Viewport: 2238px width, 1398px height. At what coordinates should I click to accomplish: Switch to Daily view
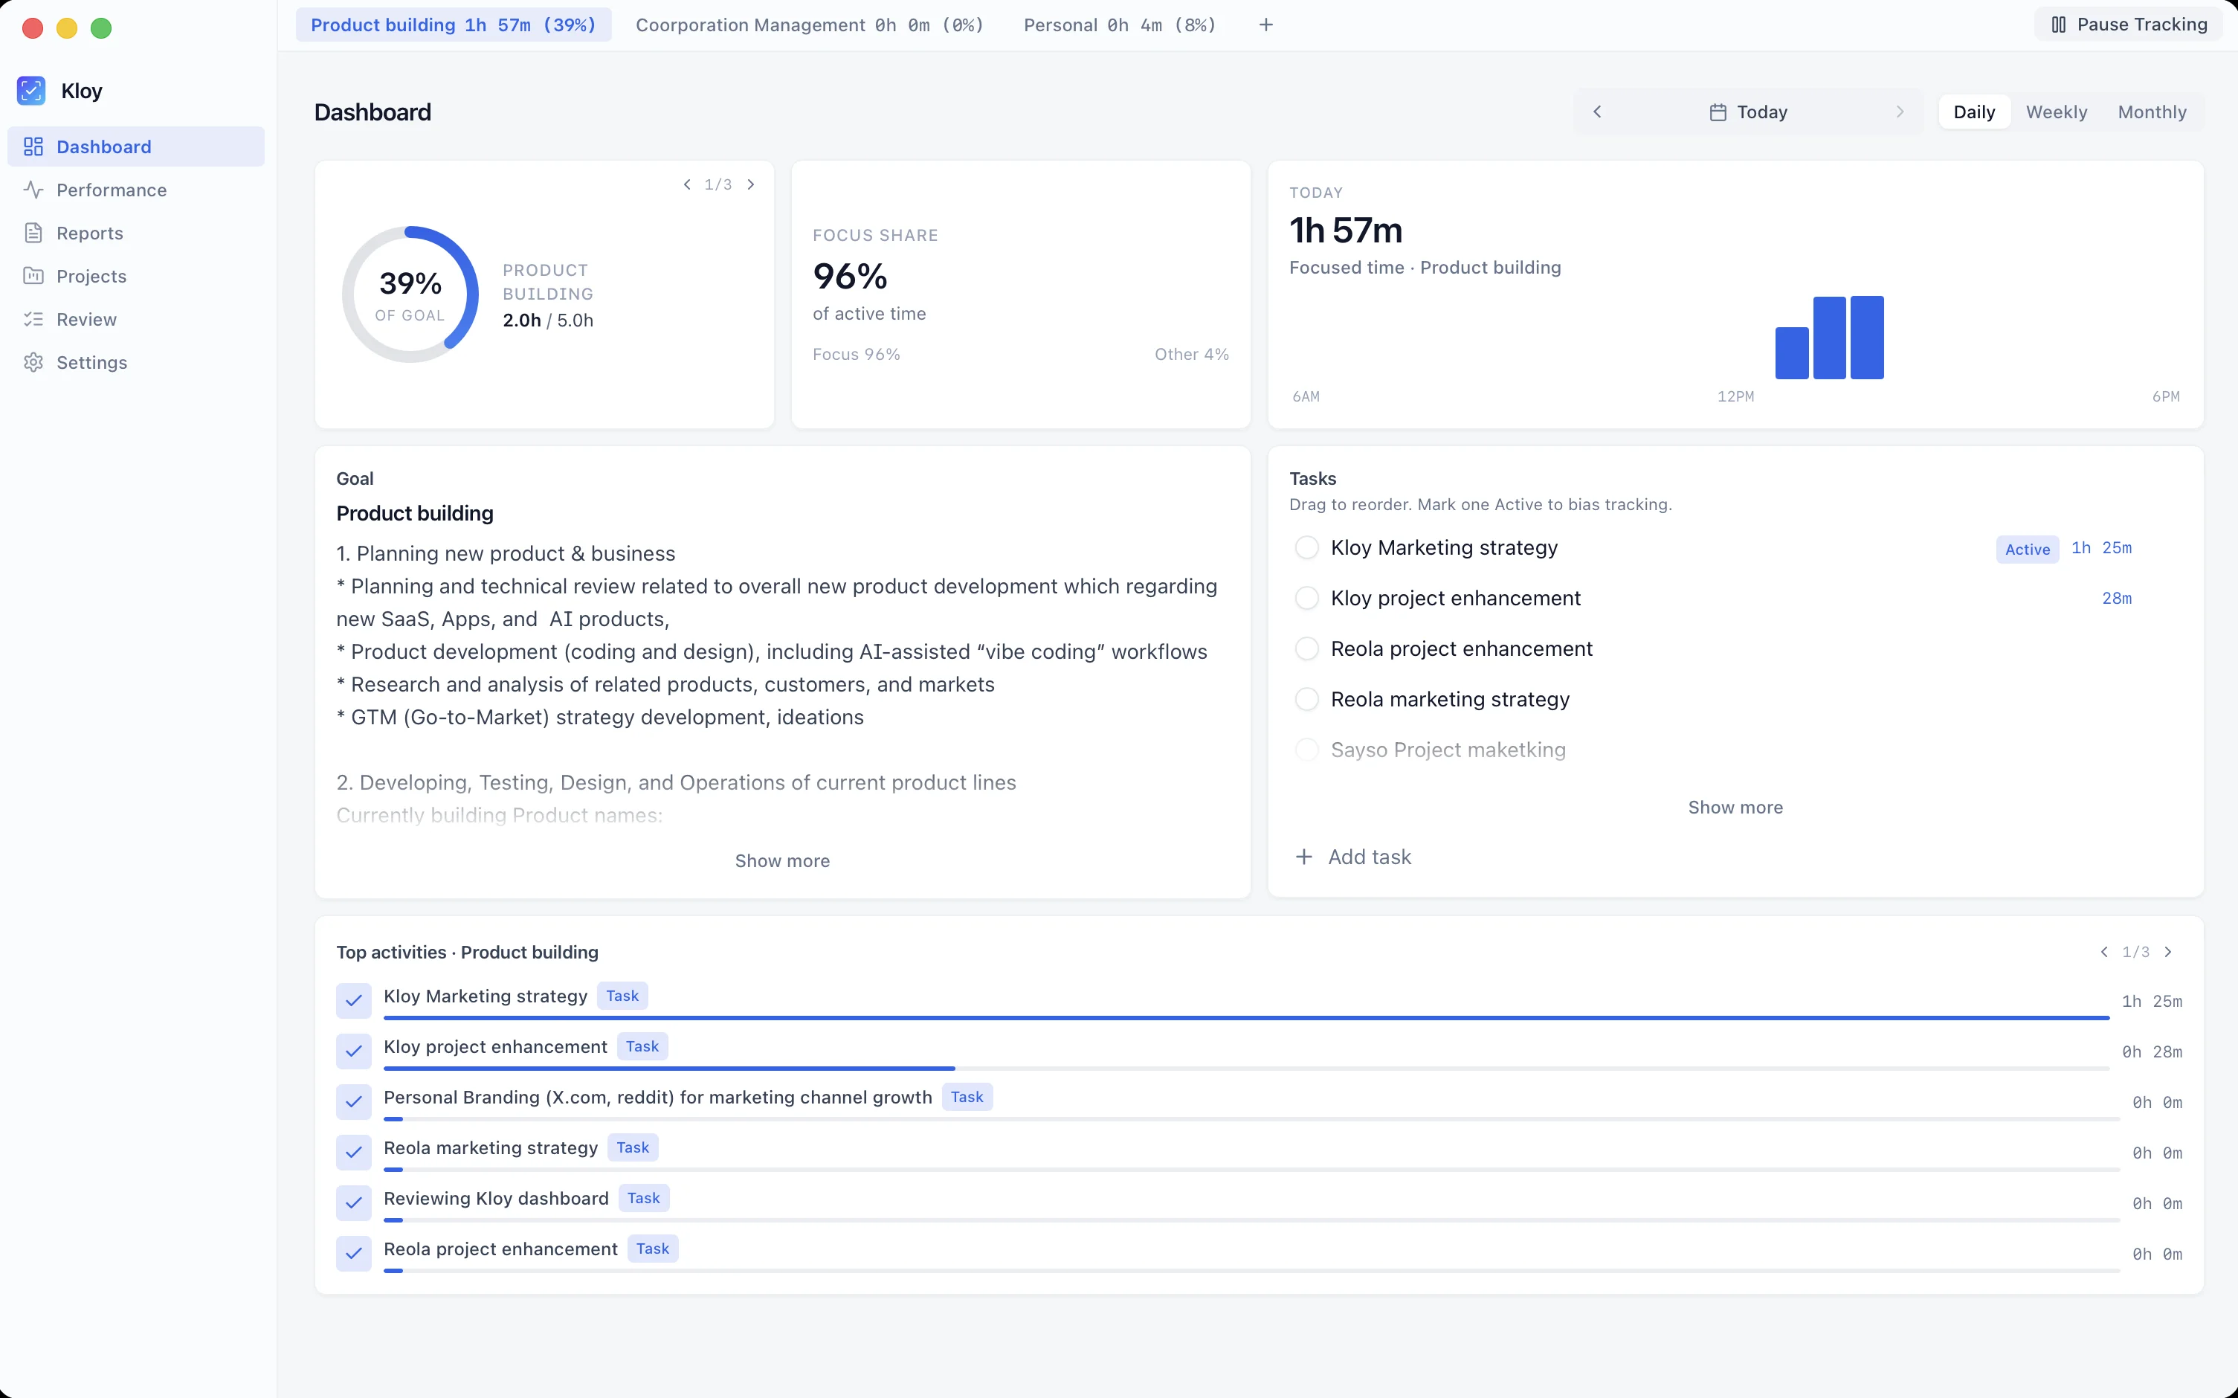(1973, 112)
